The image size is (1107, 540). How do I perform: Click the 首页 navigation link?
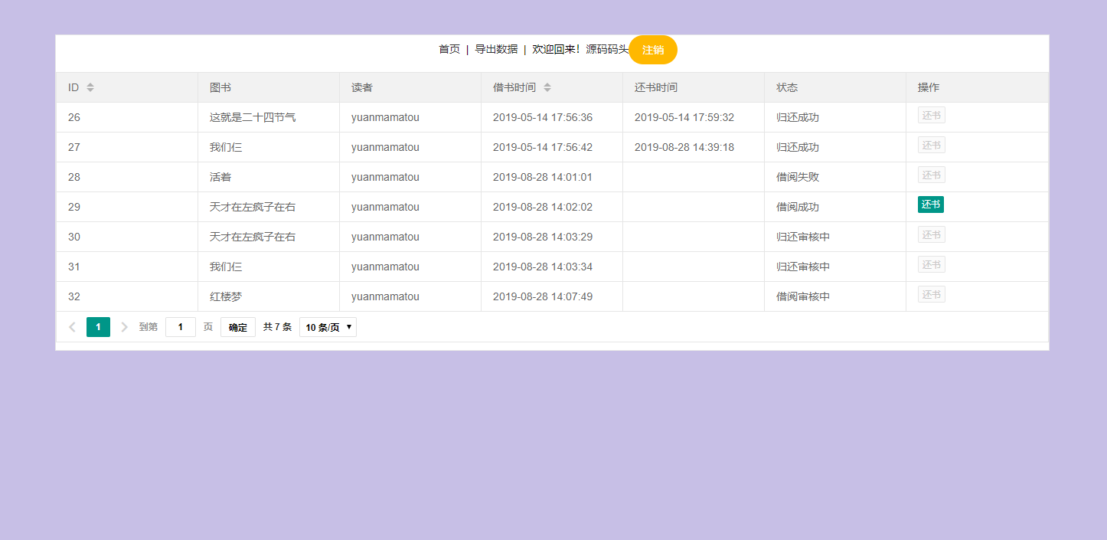449,49
